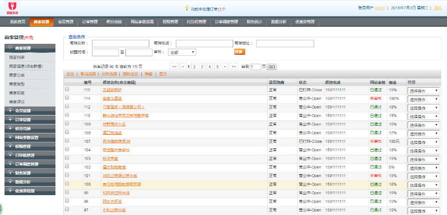
Task: Select the checkbox for merchant row 108
Action: (67, 132)
